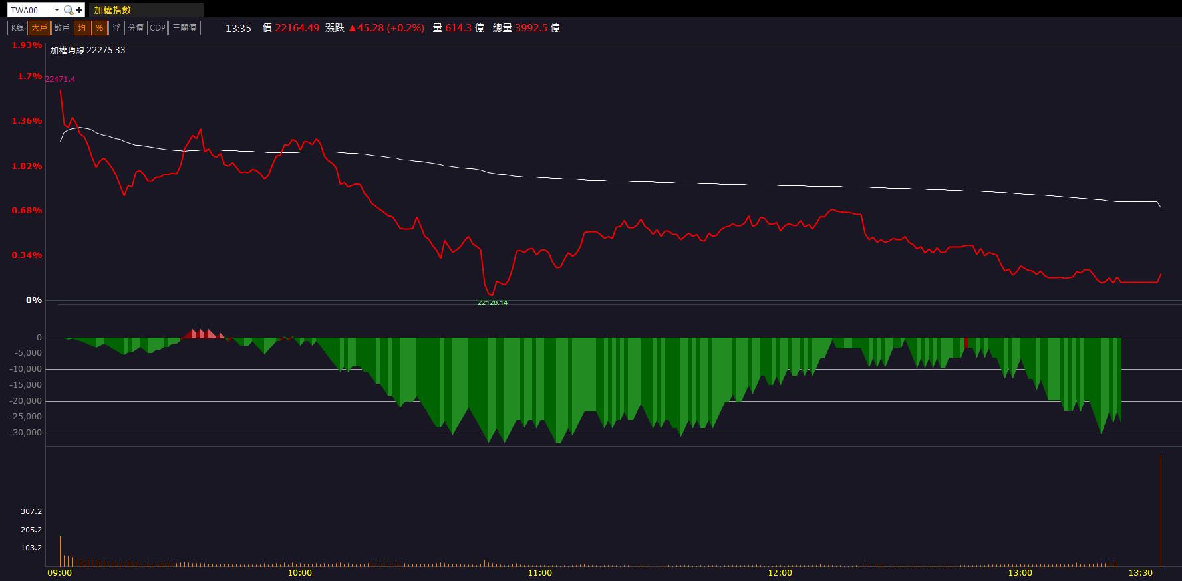The image size is (1182, 581).
Task: Enable the 散戶 indicator
Action: 62,28
